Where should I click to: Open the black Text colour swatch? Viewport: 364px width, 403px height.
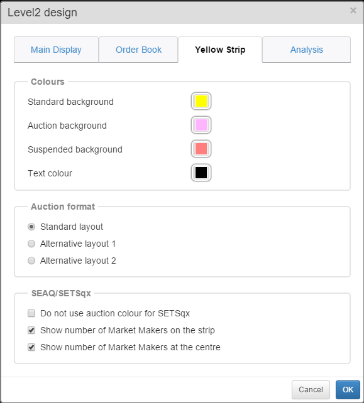point(201,173)
